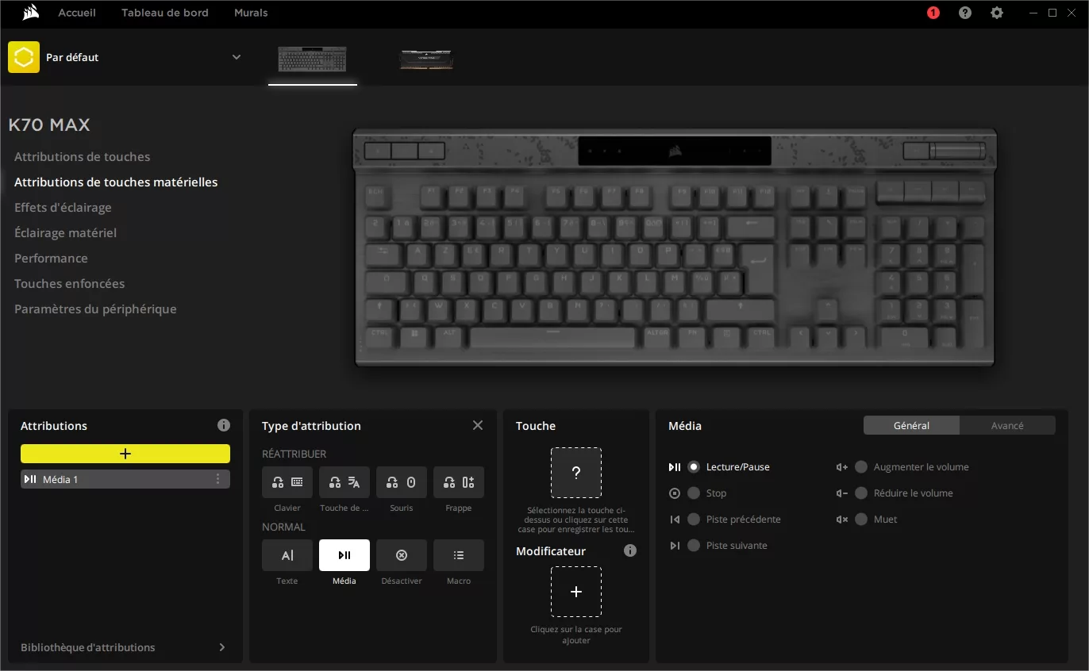This screenshot has width=1089, height=671.
Task: Click the yellow add attribution button
Action: (125, 454)
